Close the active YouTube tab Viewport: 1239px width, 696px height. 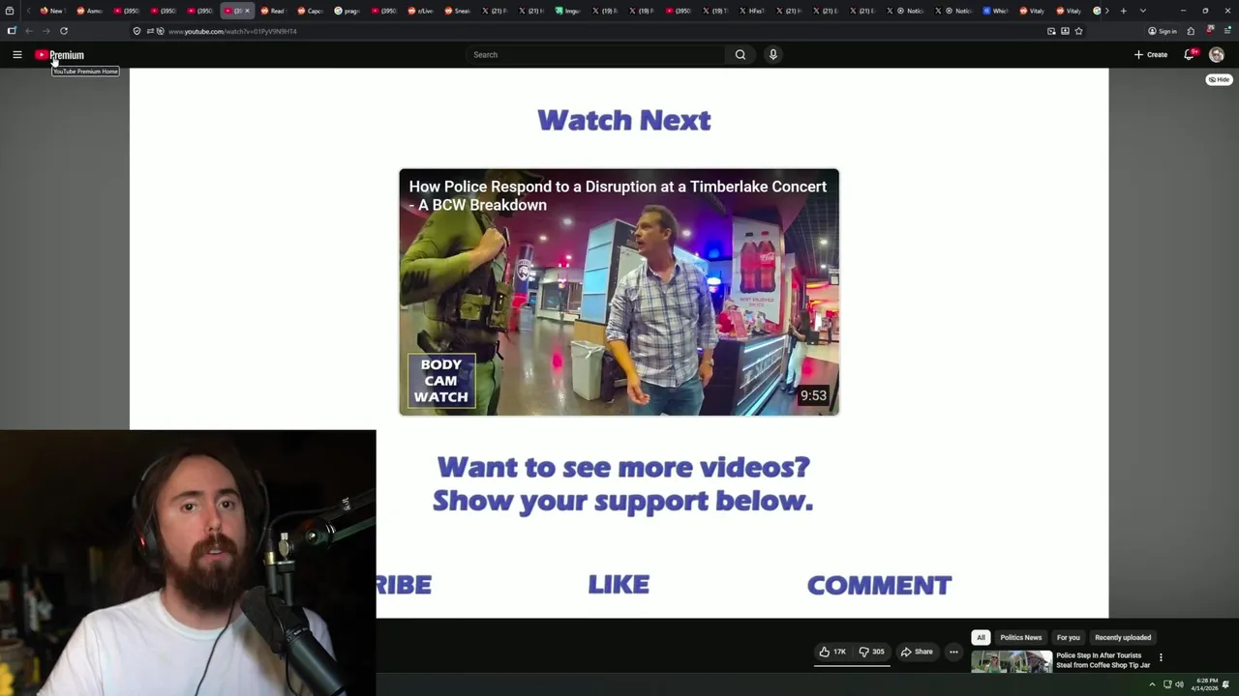247,11
